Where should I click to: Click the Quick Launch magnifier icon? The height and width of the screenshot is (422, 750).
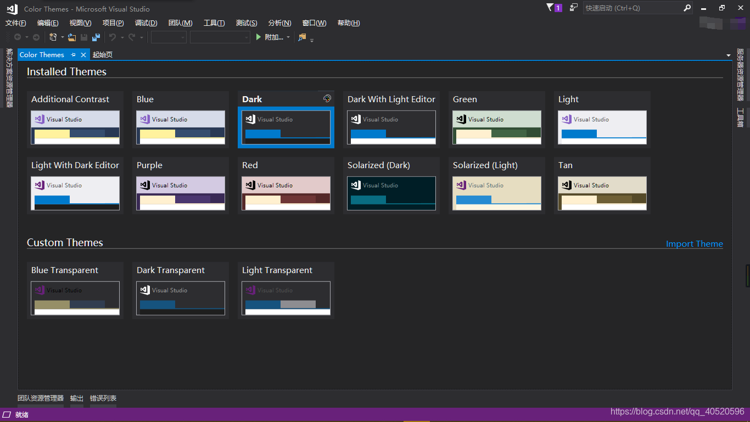tap(687, 8)
